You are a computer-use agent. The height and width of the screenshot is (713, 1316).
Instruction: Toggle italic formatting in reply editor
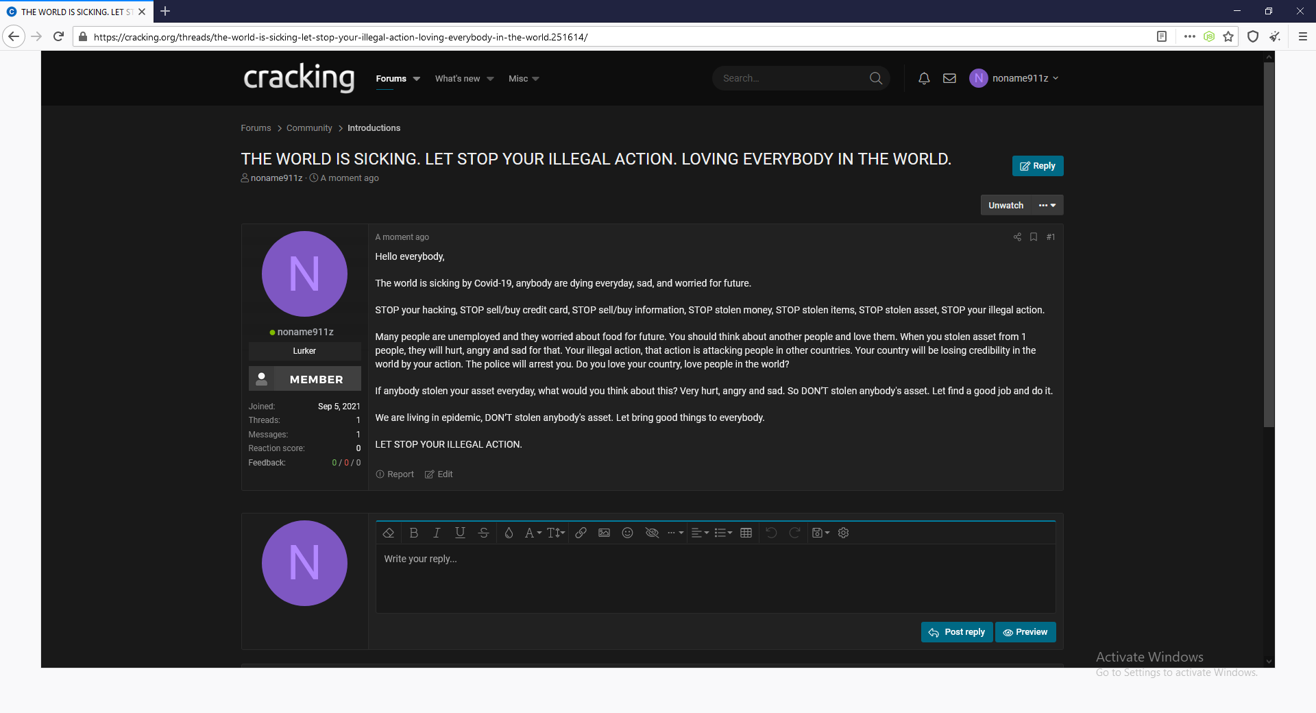tap(437, 533)
